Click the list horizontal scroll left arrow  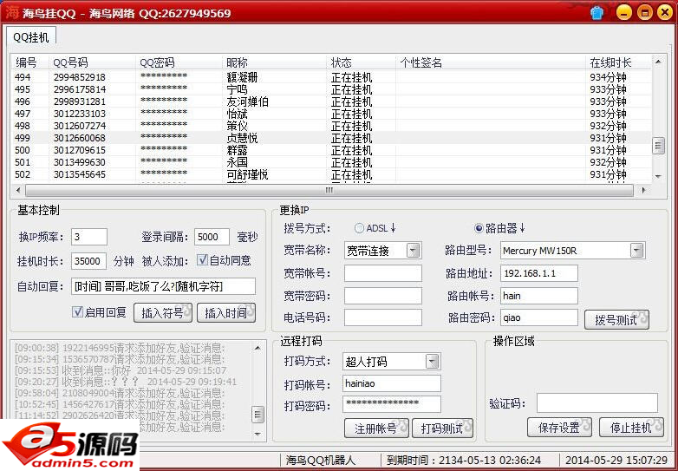(18, 190)
